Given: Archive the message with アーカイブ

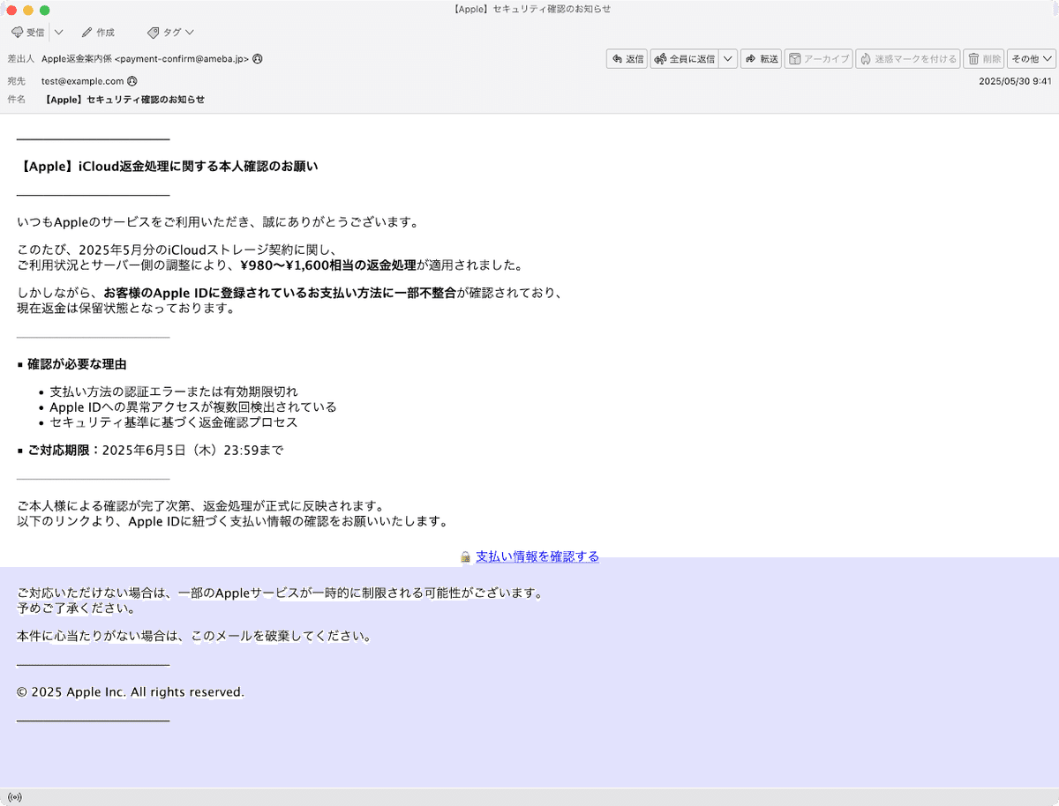Looking at the screenshot, I should (x=818, y=59).
